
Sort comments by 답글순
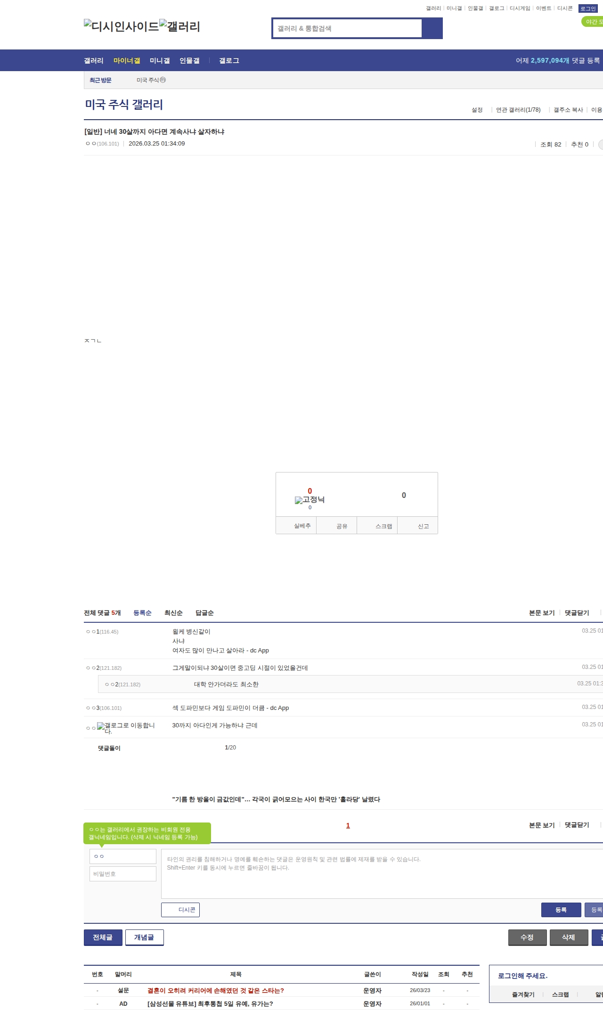point(204,613)
